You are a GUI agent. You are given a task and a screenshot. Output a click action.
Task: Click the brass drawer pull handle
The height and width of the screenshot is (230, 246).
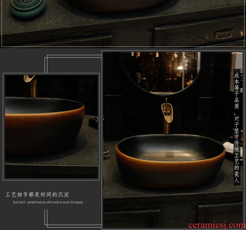(x=224, y=34)
